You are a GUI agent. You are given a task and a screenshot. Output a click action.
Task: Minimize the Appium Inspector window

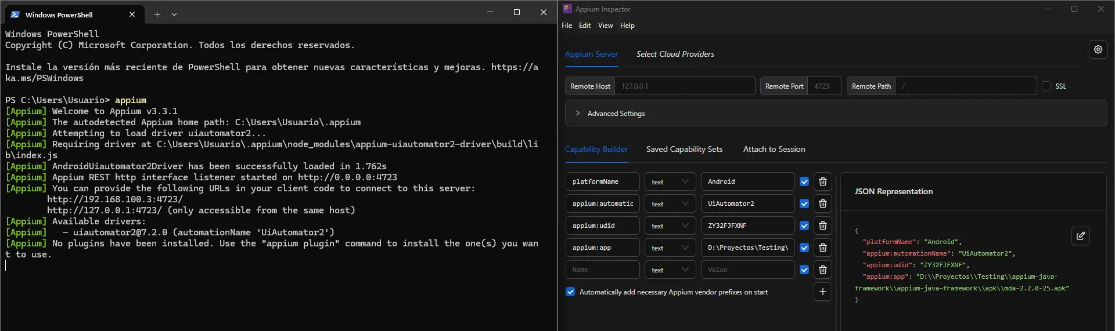click(x=1048, y=9)
